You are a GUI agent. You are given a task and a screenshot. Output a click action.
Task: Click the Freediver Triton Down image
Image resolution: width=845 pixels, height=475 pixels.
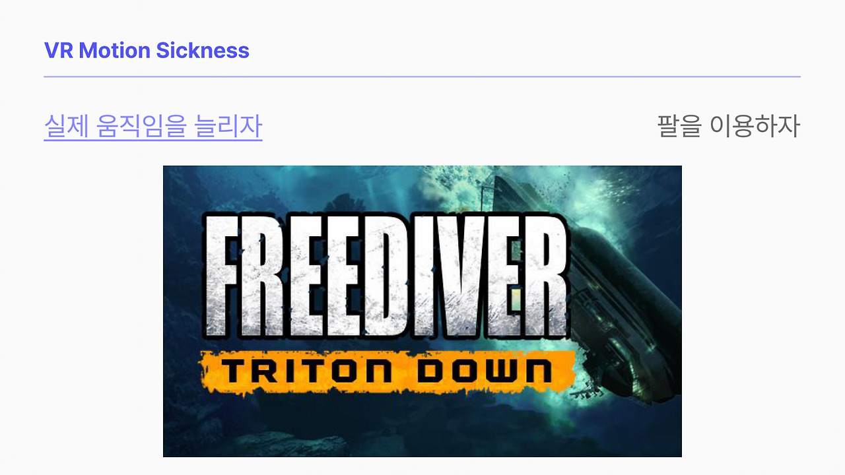tap(422, 311)
